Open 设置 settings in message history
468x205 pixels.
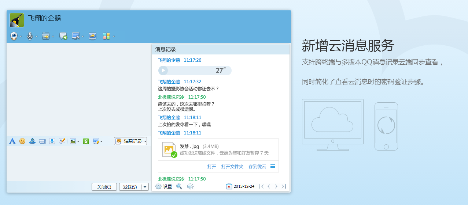point(163,186)
